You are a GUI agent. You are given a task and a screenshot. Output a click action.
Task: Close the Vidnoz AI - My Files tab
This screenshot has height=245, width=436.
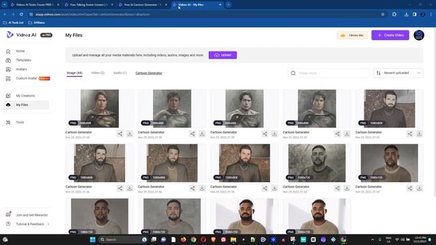pos(220,5)
